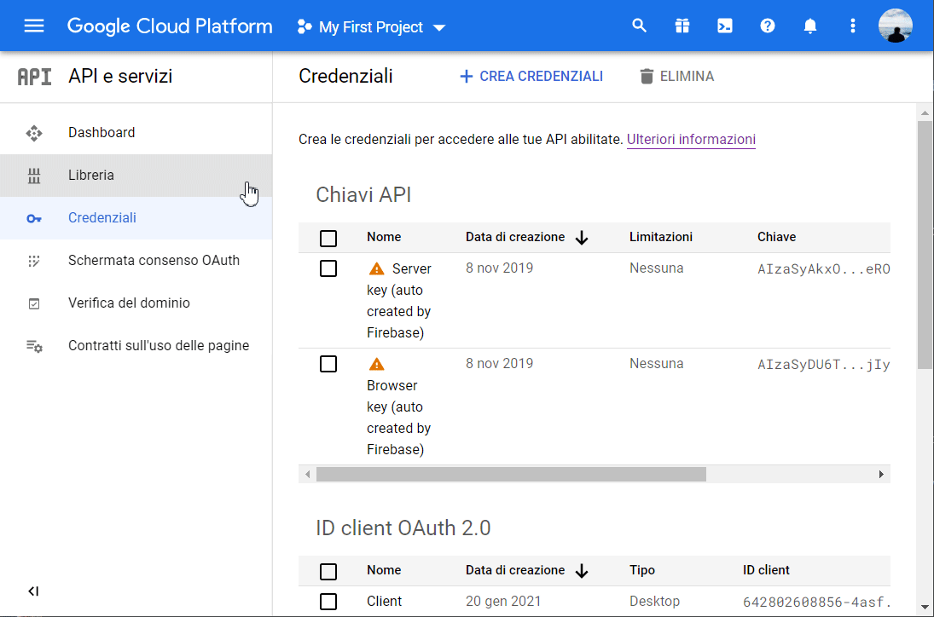Viewport: 934px width, 617px height.
Task: Show notifications bell
Action: pyautogui.click(x=809, y=26)
